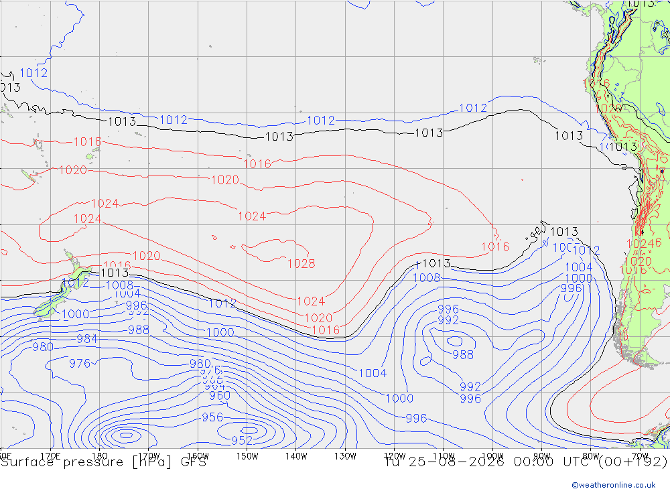Click the 140W longitude label
The width and height of the screenshot is (670, 491).
(x=296, y=456)
